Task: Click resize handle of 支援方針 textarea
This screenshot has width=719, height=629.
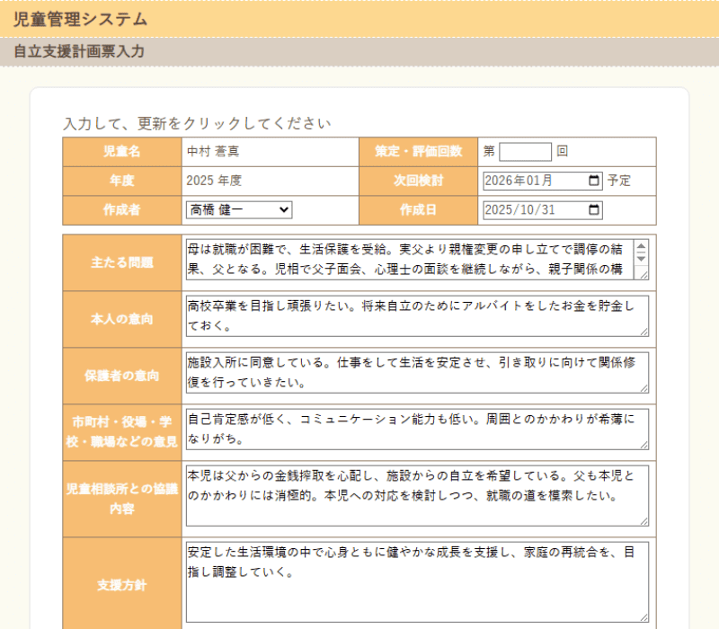Action: click(644, 616)
